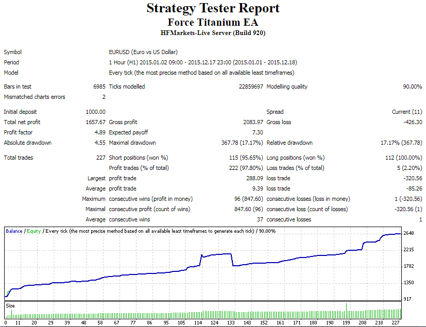Click the HFMarkets-Live Server build label
The image size is (426, 327).
click(x=213, y=33)
